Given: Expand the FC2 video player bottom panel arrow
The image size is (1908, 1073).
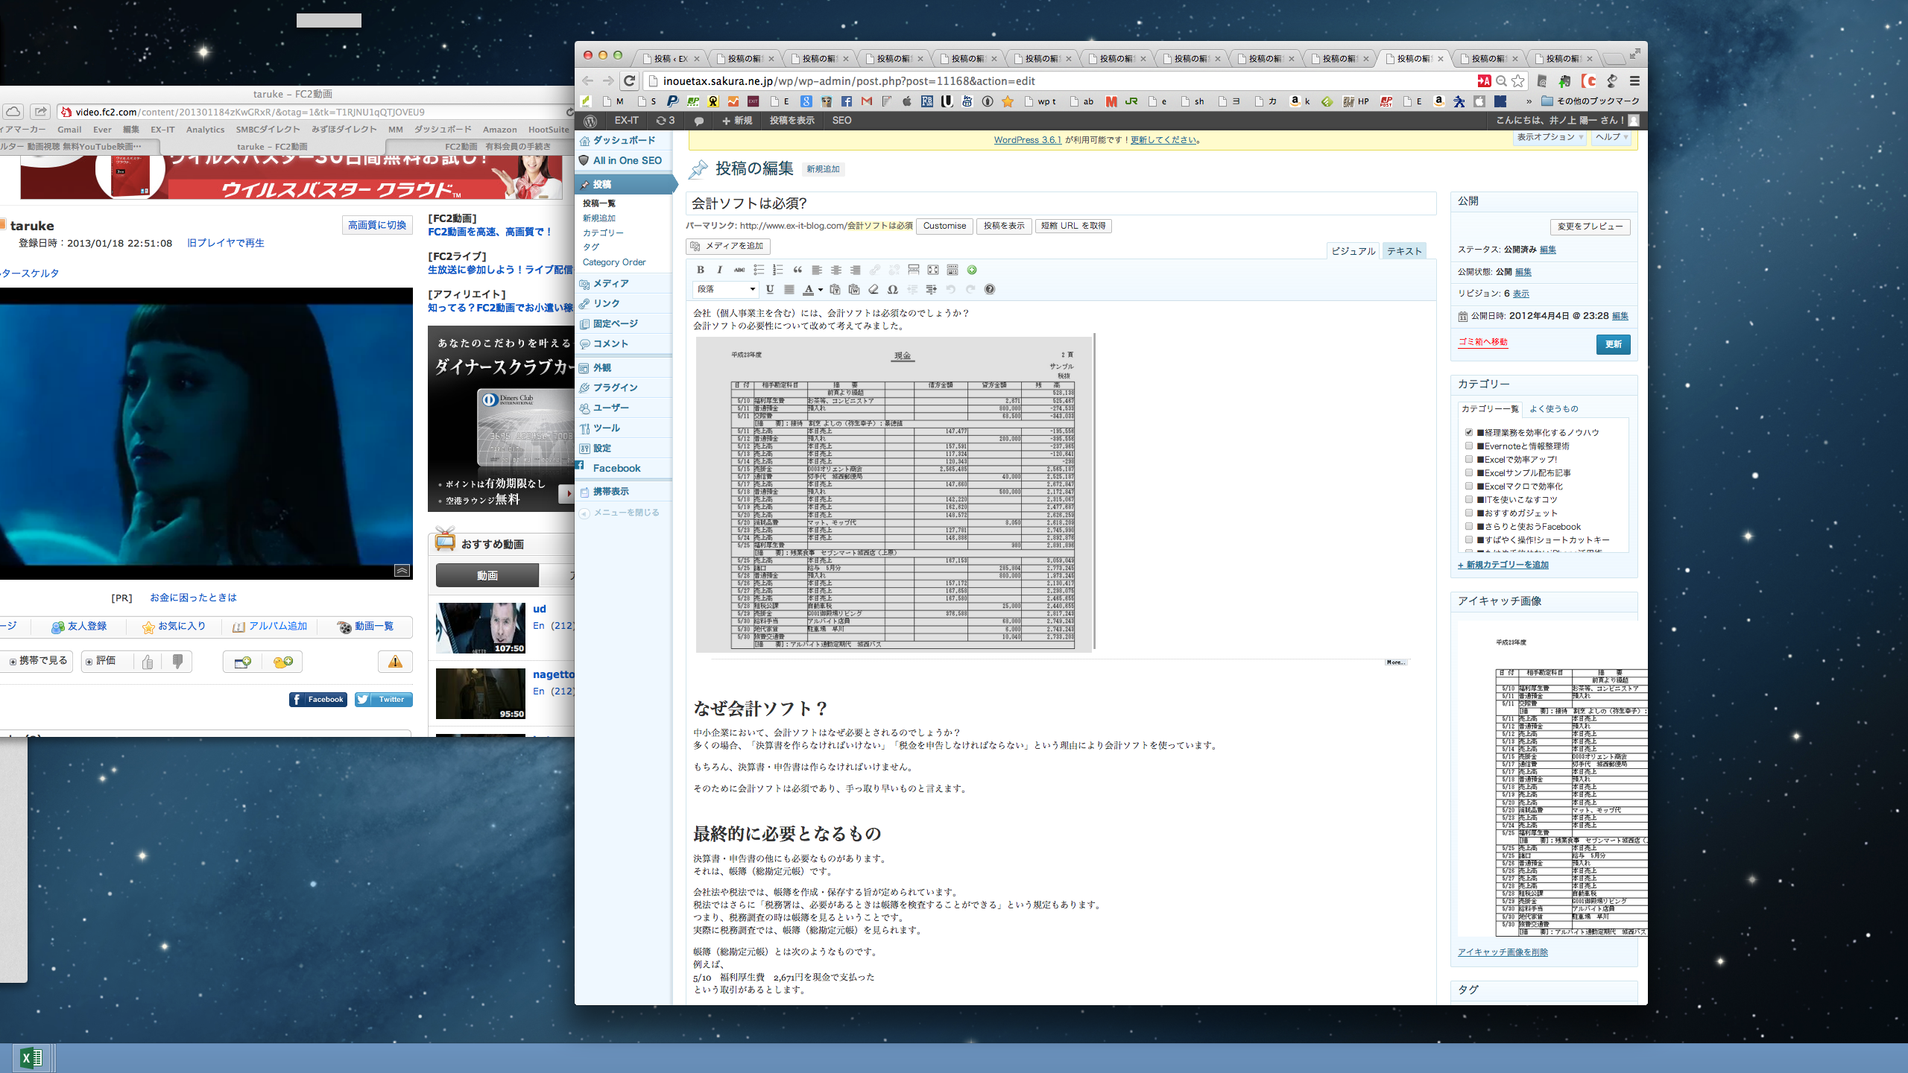Looking at the screenshot, I should [402, 571].
